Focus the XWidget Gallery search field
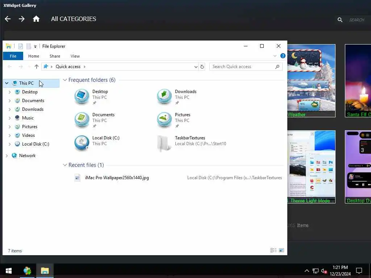Viewport: 371px width, 278px height. 357,20
